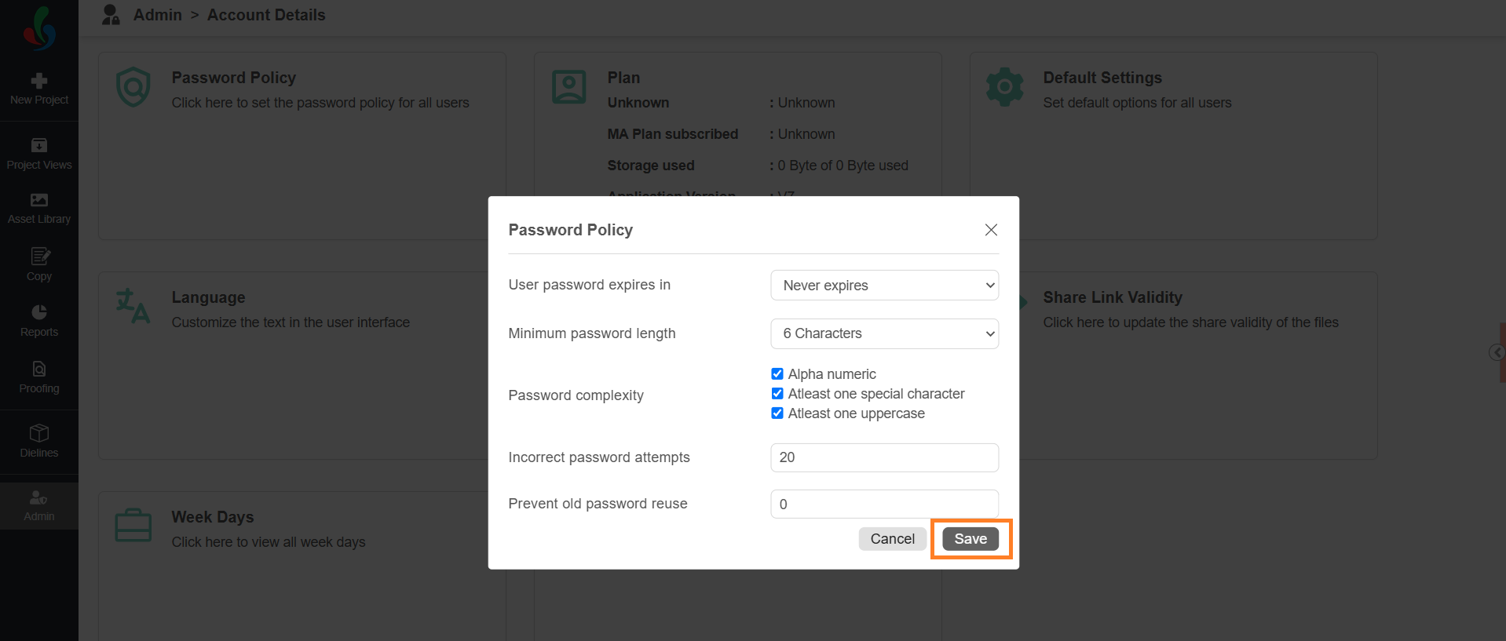Cancel the Password Policy dialog
The image size is (1506, 641).
893,539
